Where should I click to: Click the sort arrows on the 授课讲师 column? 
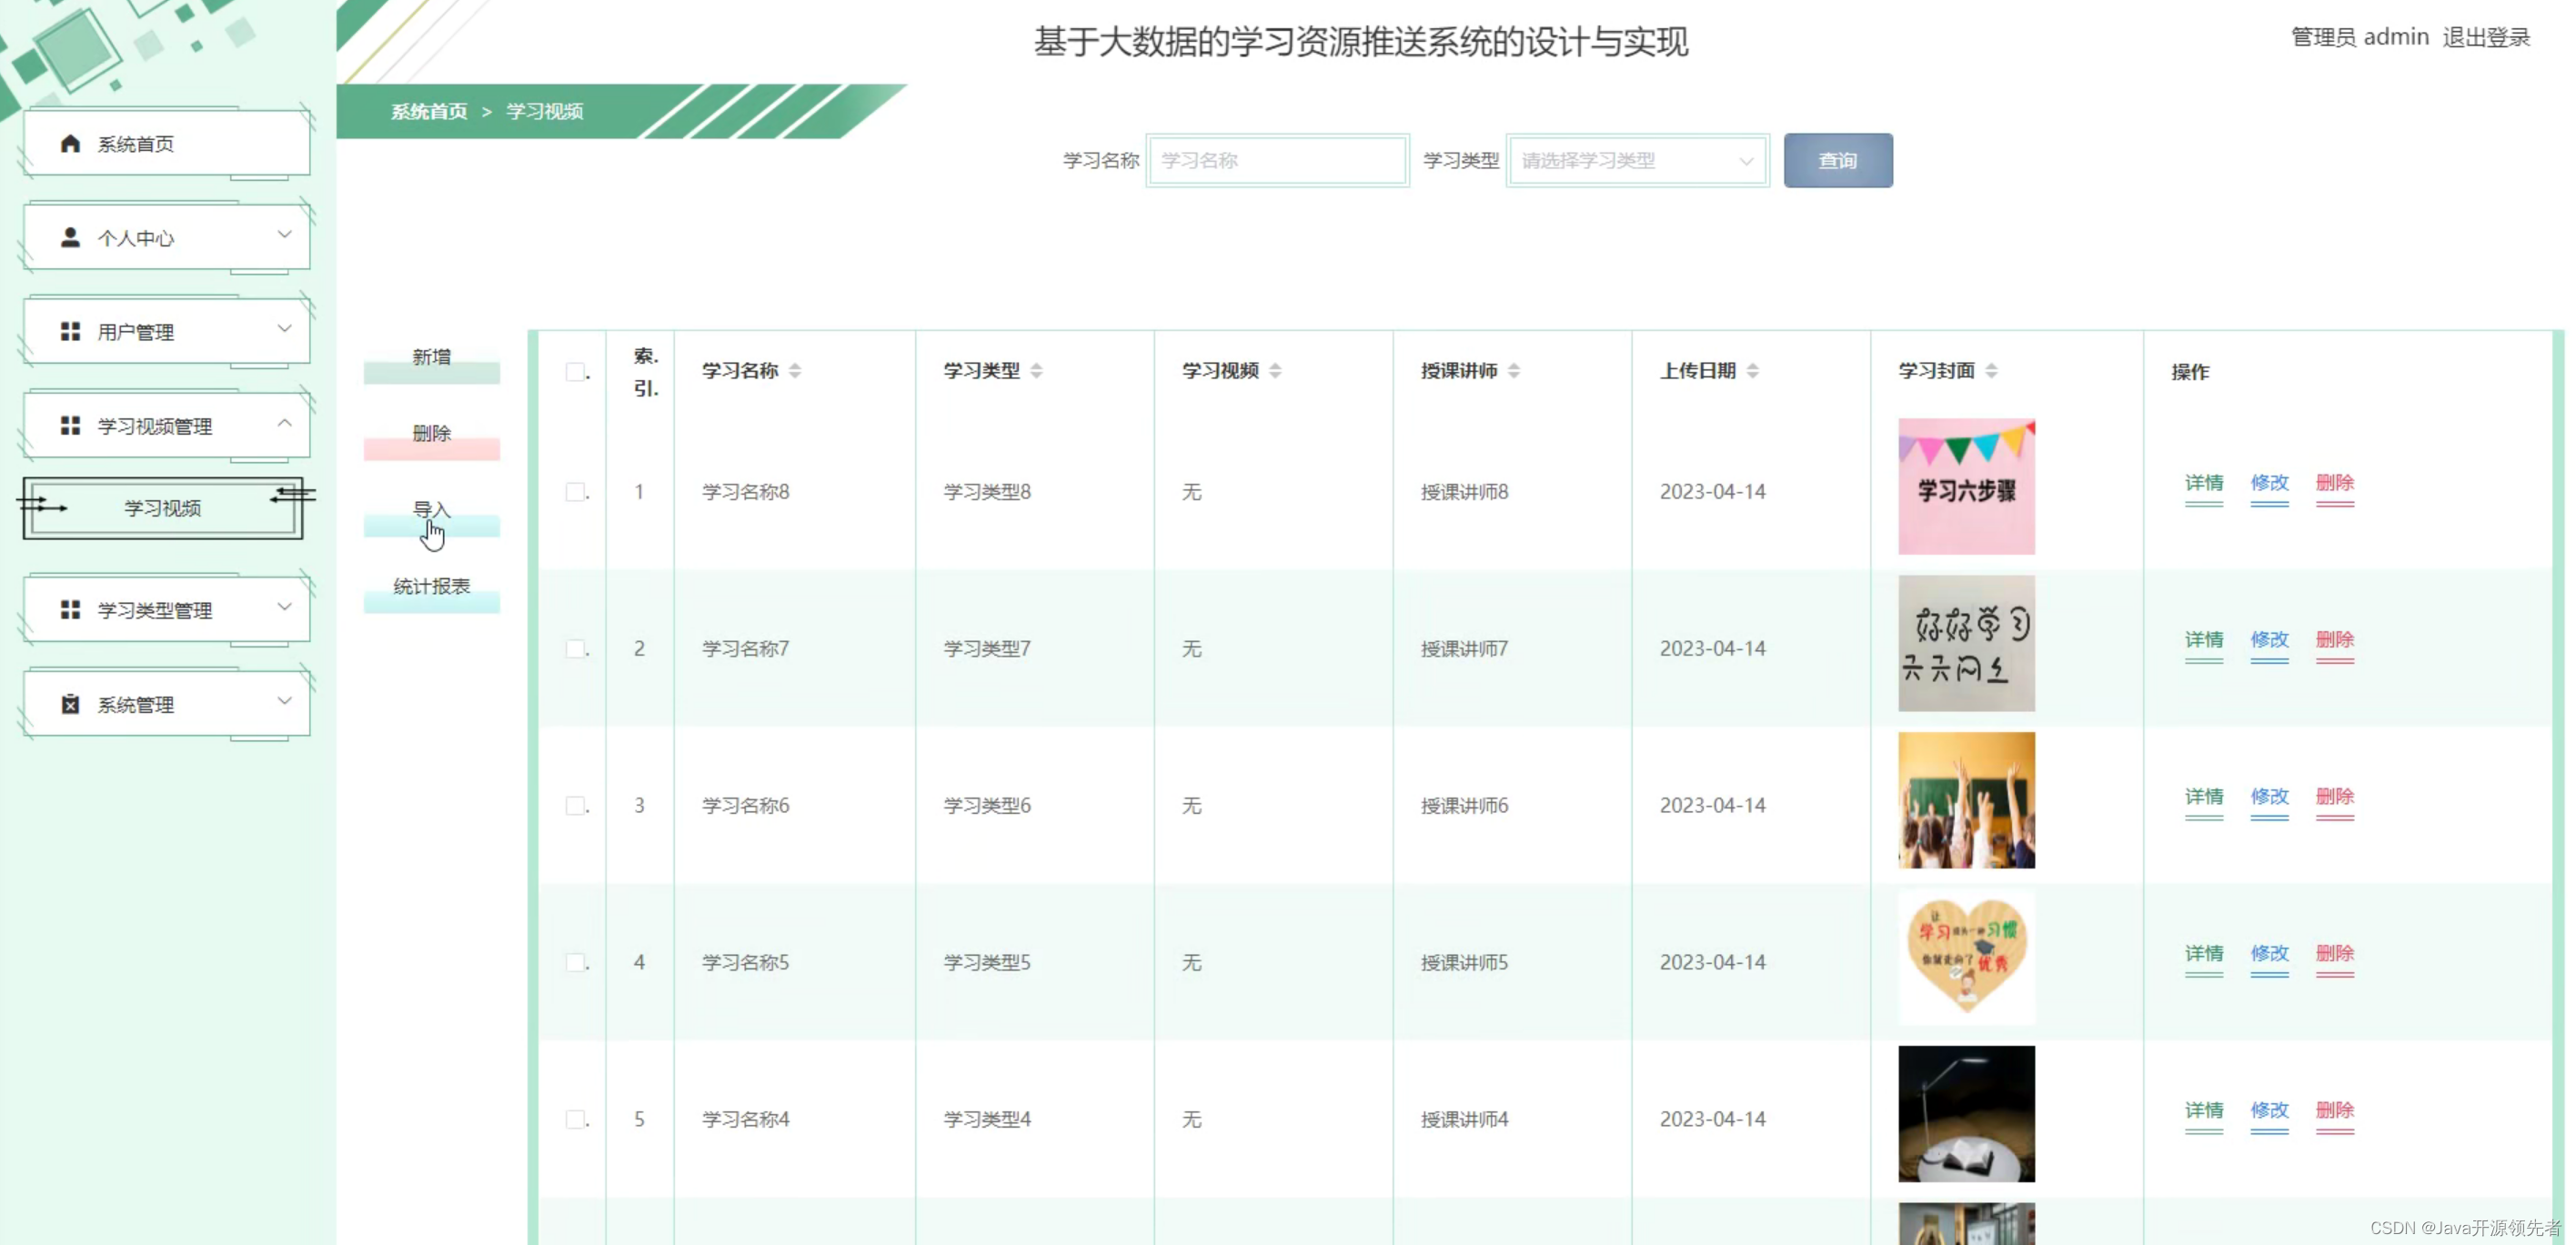pyautogui.click(x=1513, y=371)
